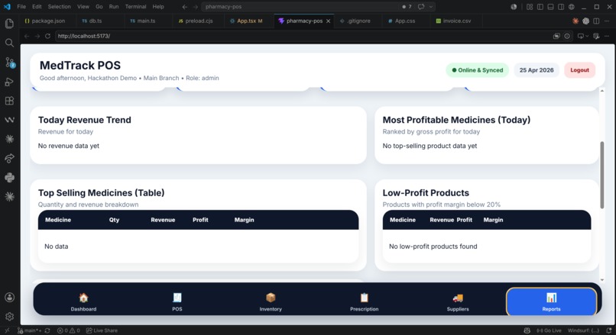Open the File menu
The image size is (616, 335).
[21, 7]
